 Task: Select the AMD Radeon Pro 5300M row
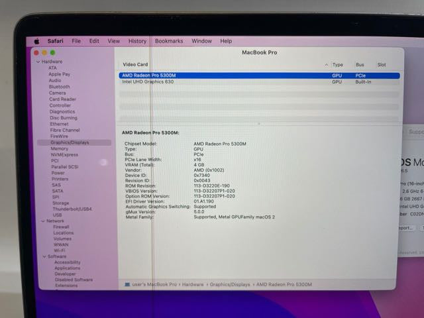pos(259,76)
